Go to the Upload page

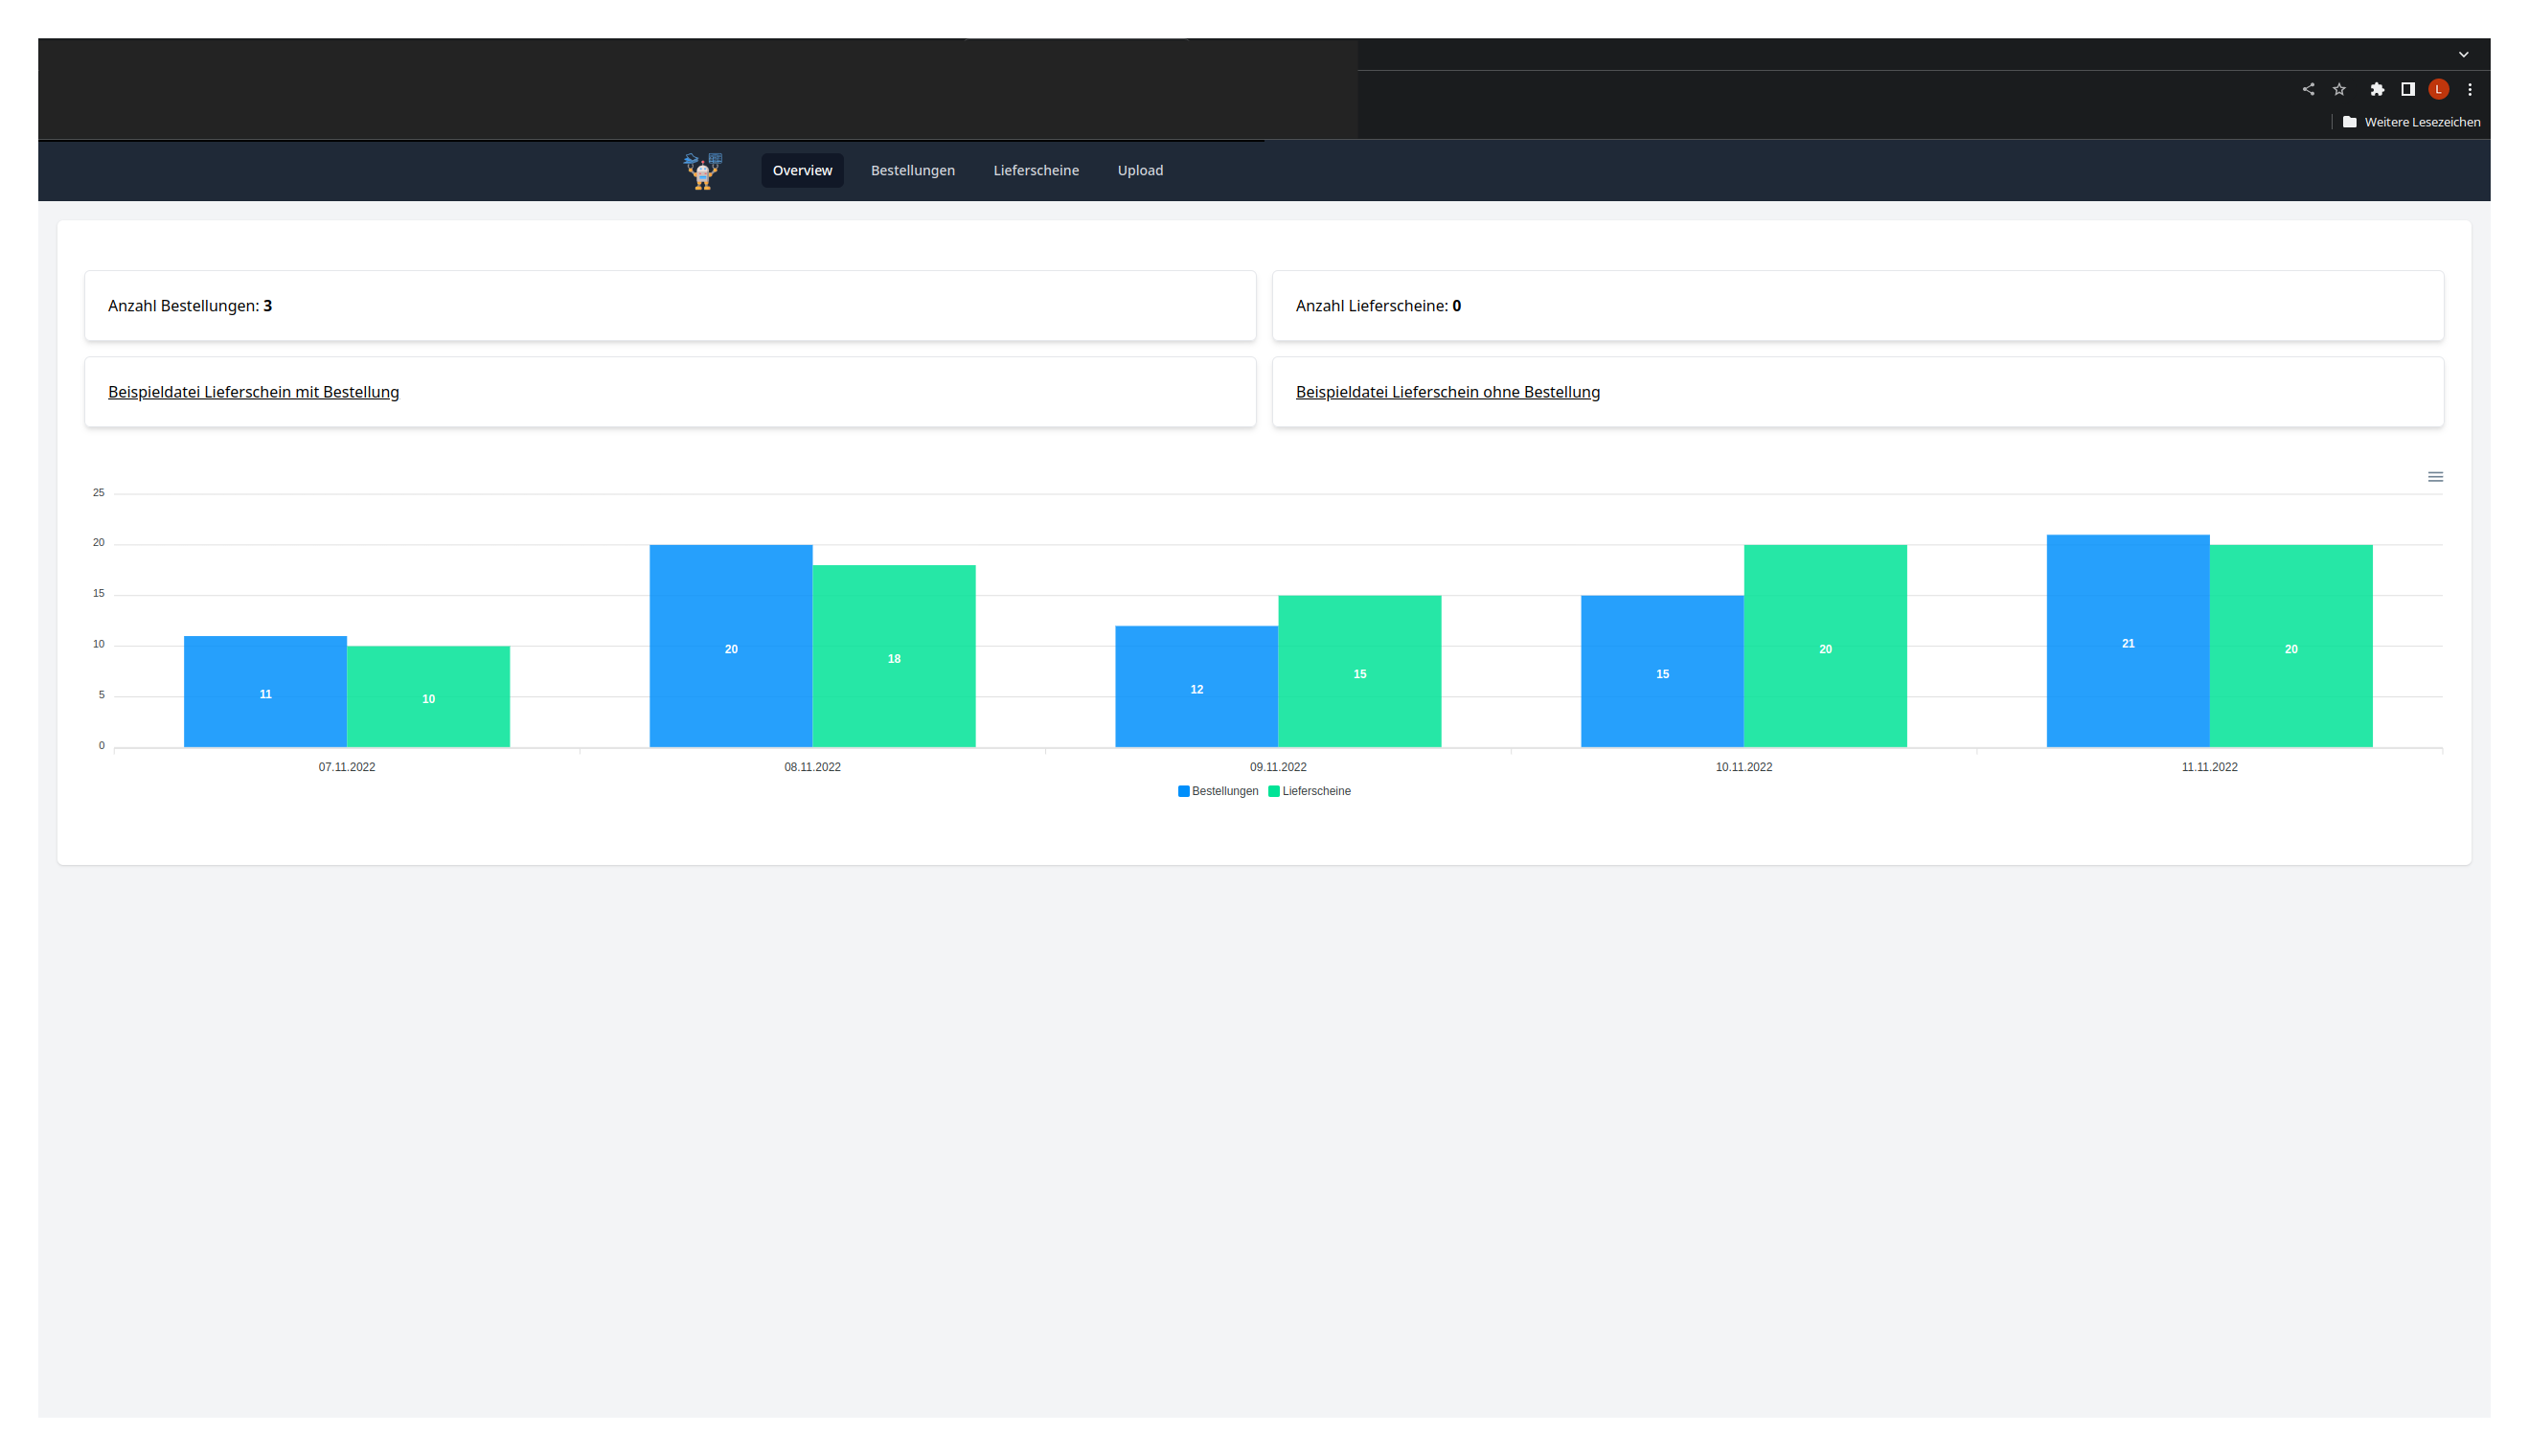[1139, 170]
